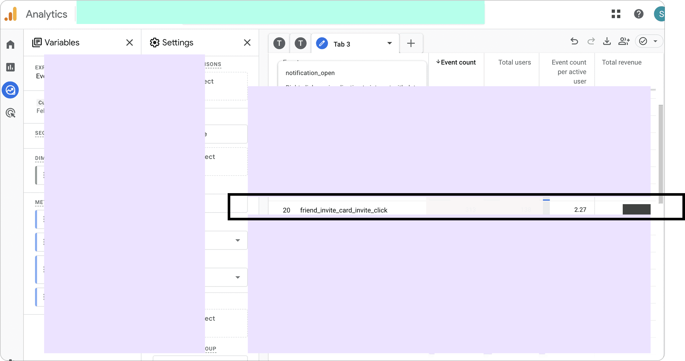Click the undo arrow icon

click(x=574, y=41)
